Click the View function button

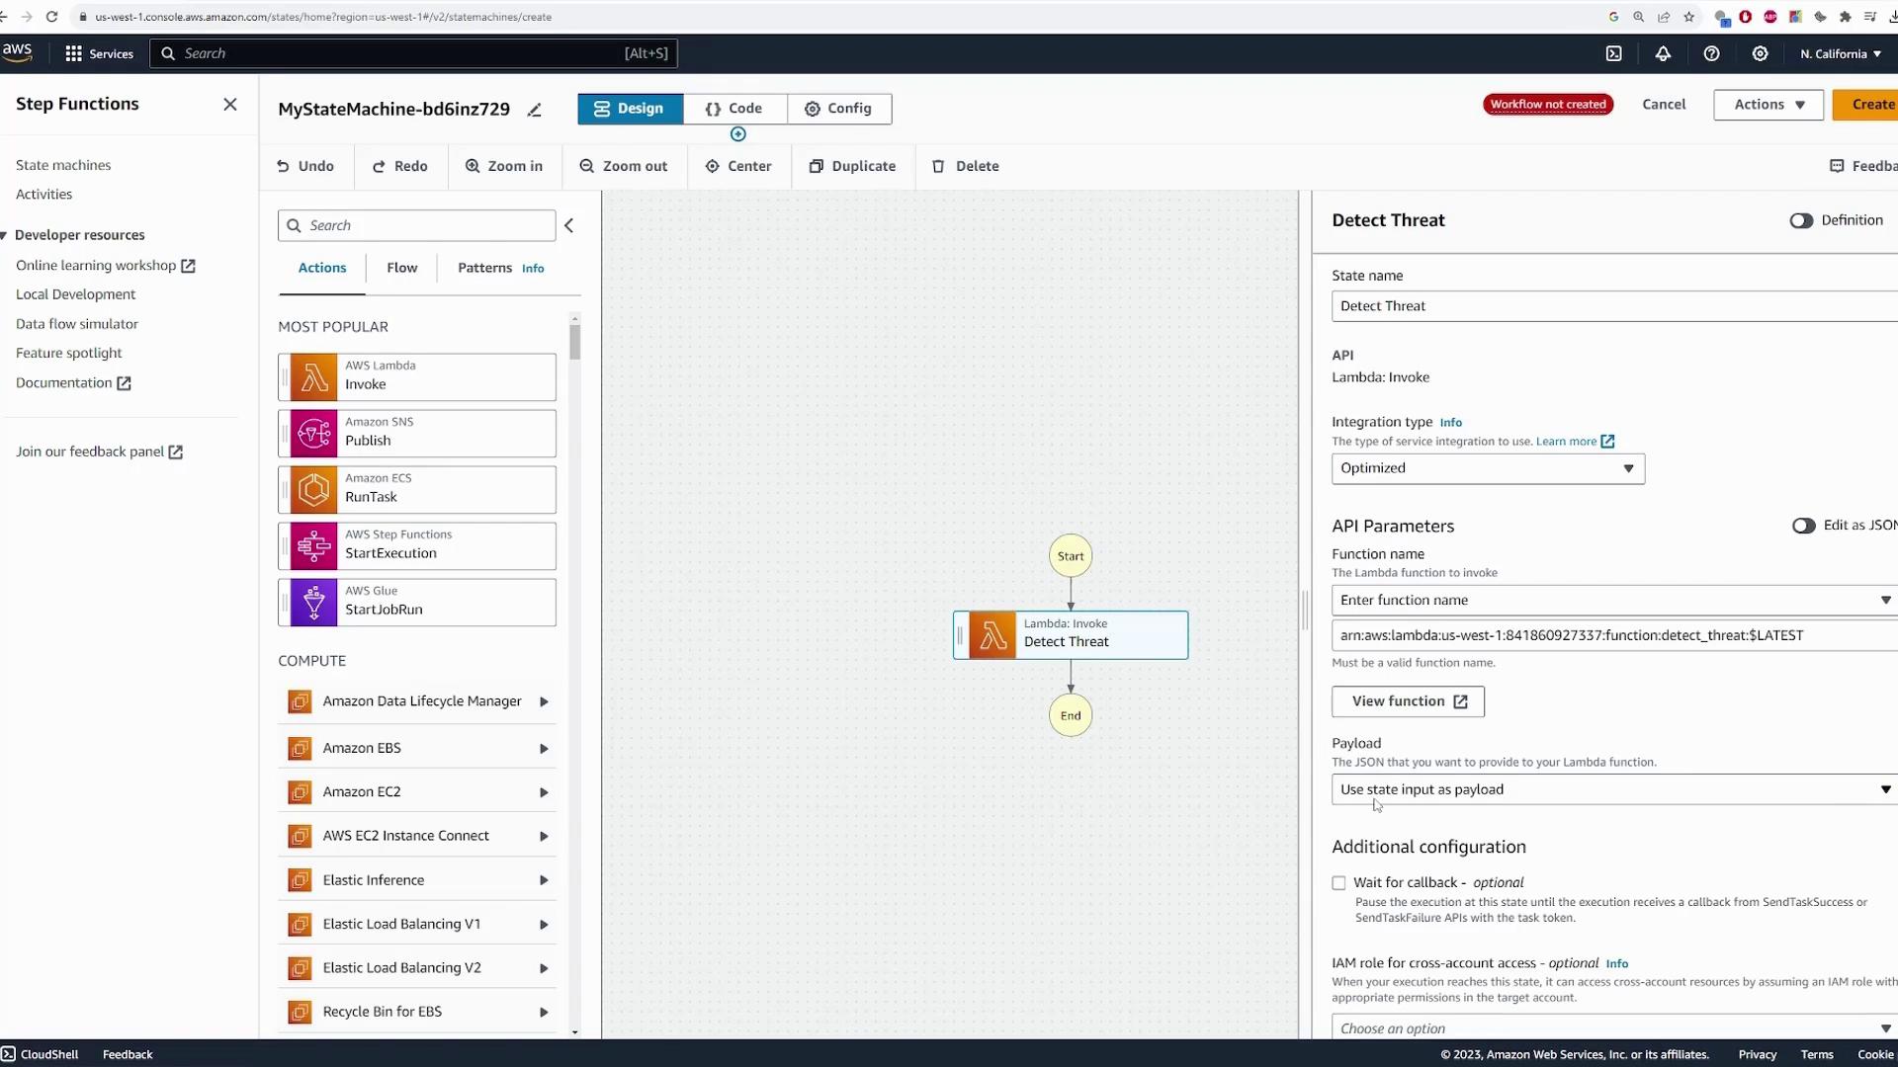point(1408,701)
